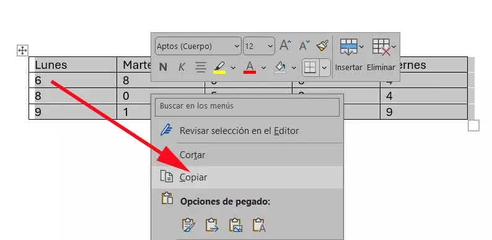The width and height of the screenshot is (492, 240).
Task: Click the cell containing 9 under Lunes
Action: click(72, 112)
